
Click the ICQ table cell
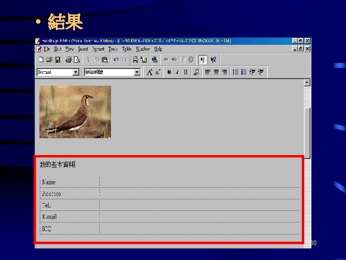coord(70,229)
